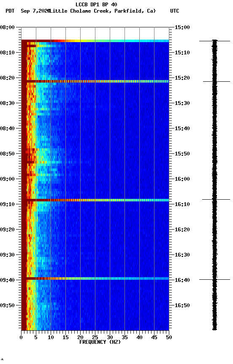
Task: Click the 0 Hz frequency axis label
Action: click(x=21, y=337)
